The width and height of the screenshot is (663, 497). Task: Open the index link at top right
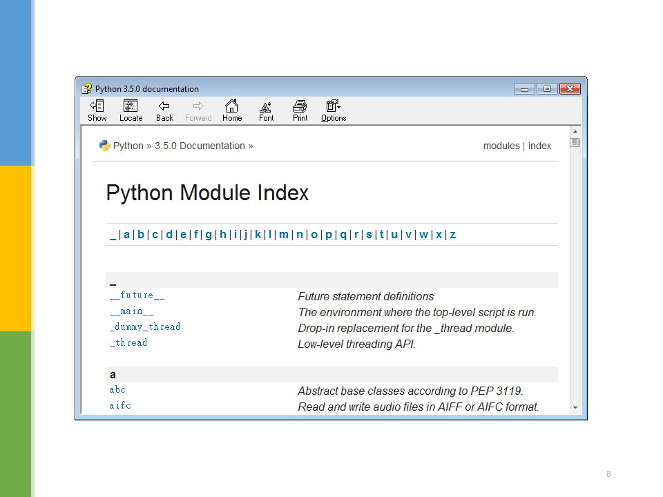pos(539,146)
